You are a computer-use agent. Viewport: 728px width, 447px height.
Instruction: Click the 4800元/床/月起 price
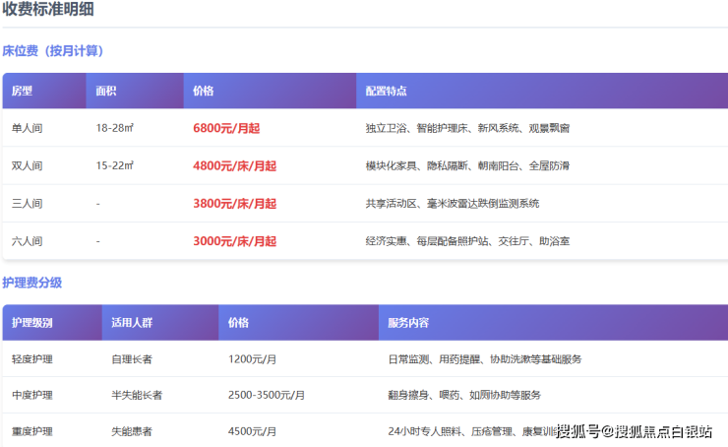coord(234,165)
